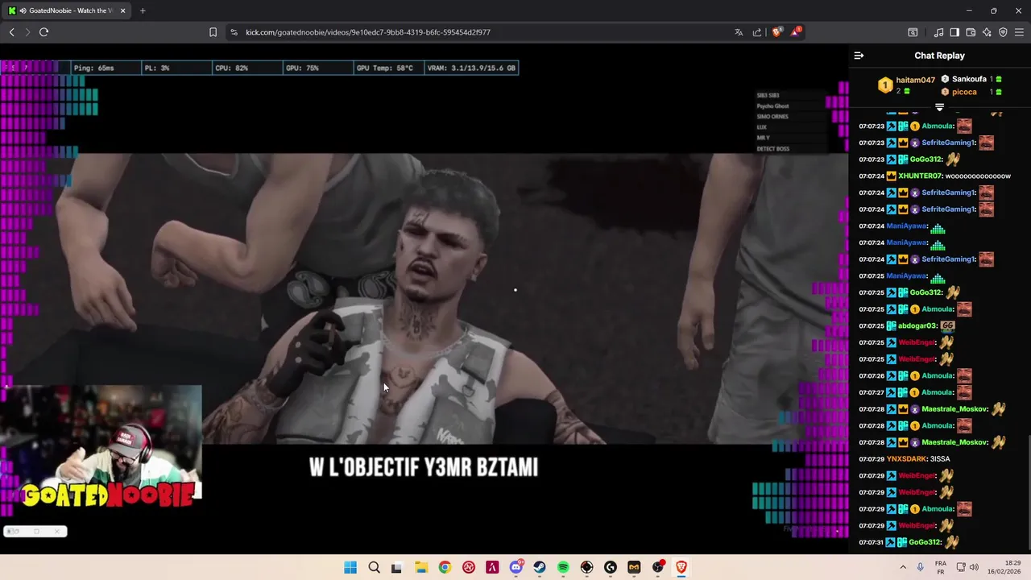Go forward in the browser

tap(27, 32)
